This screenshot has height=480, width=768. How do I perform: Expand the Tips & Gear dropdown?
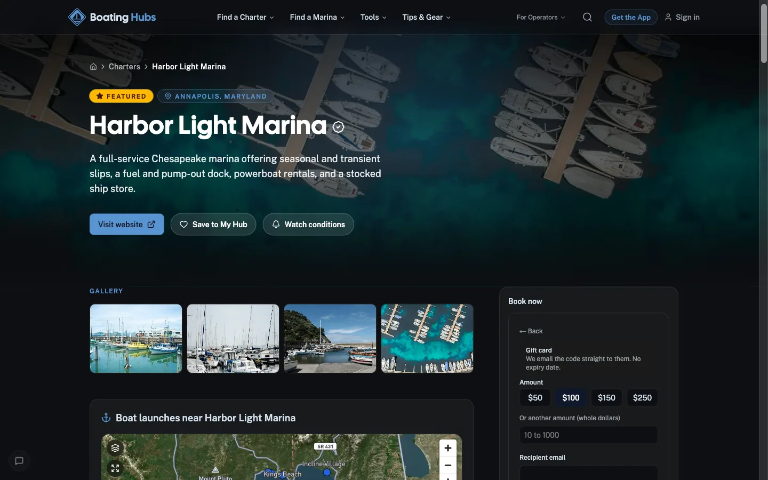(x=426, y=17)
